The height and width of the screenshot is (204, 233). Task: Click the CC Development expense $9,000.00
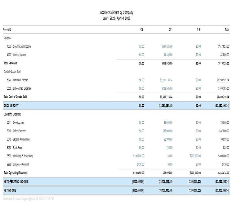[x=168, y=123]
